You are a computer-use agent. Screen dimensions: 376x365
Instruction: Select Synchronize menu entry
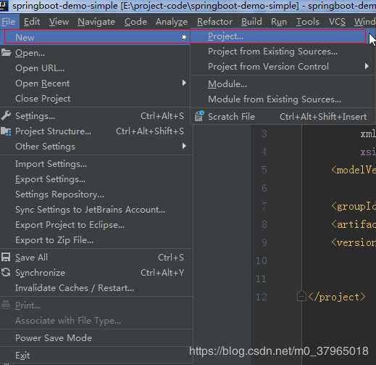[x=96, y=273]
